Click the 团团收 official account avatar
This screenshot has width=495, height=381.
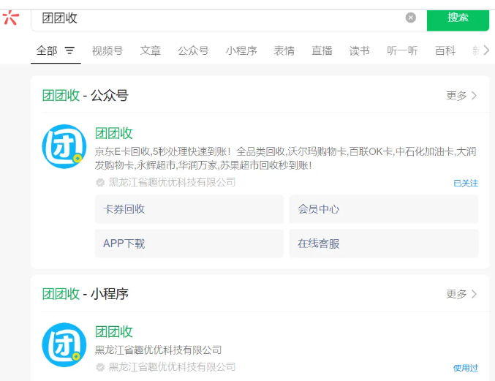(64, 147)
